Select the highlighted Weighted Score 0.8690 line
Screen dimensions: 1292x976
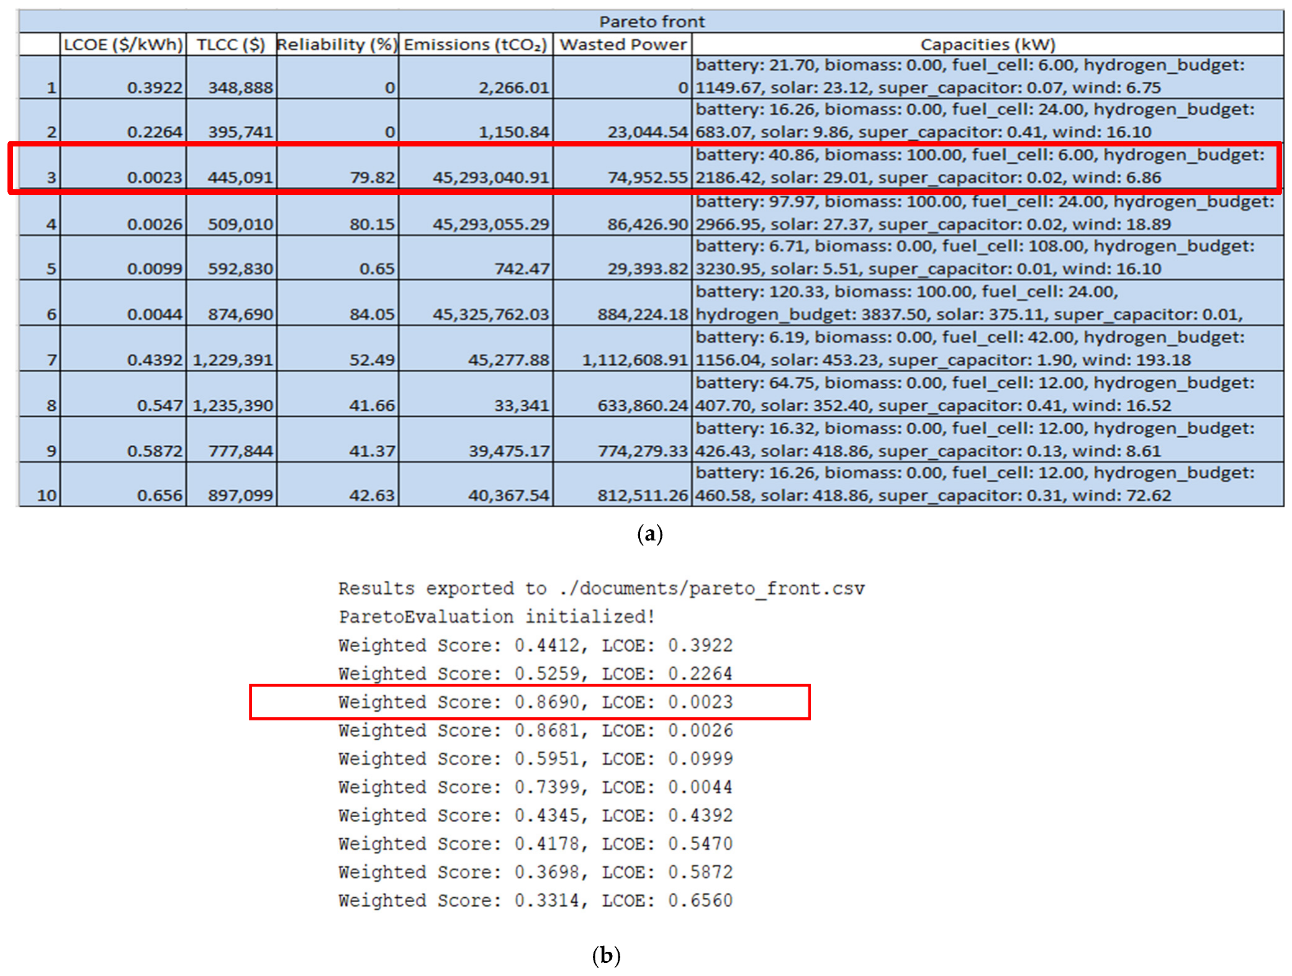(x=535, y=702)
